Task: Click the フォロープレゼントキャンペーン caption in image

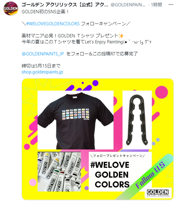Action: 118,156
